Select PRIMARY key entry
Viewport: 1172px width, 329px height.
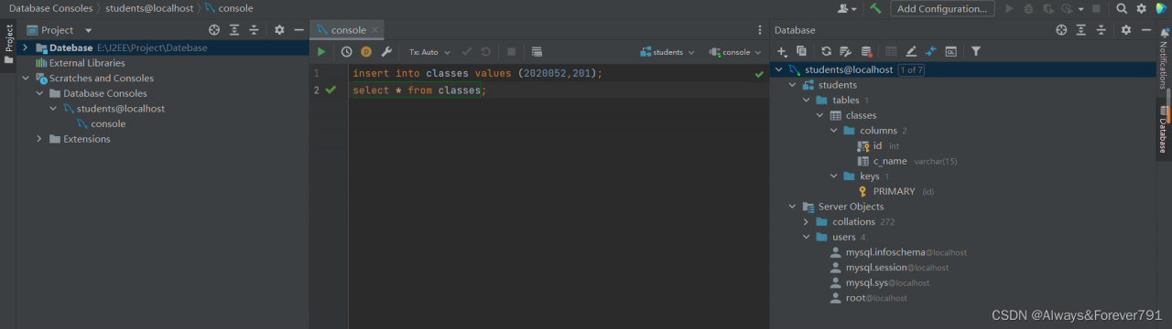tap(895, 192)
